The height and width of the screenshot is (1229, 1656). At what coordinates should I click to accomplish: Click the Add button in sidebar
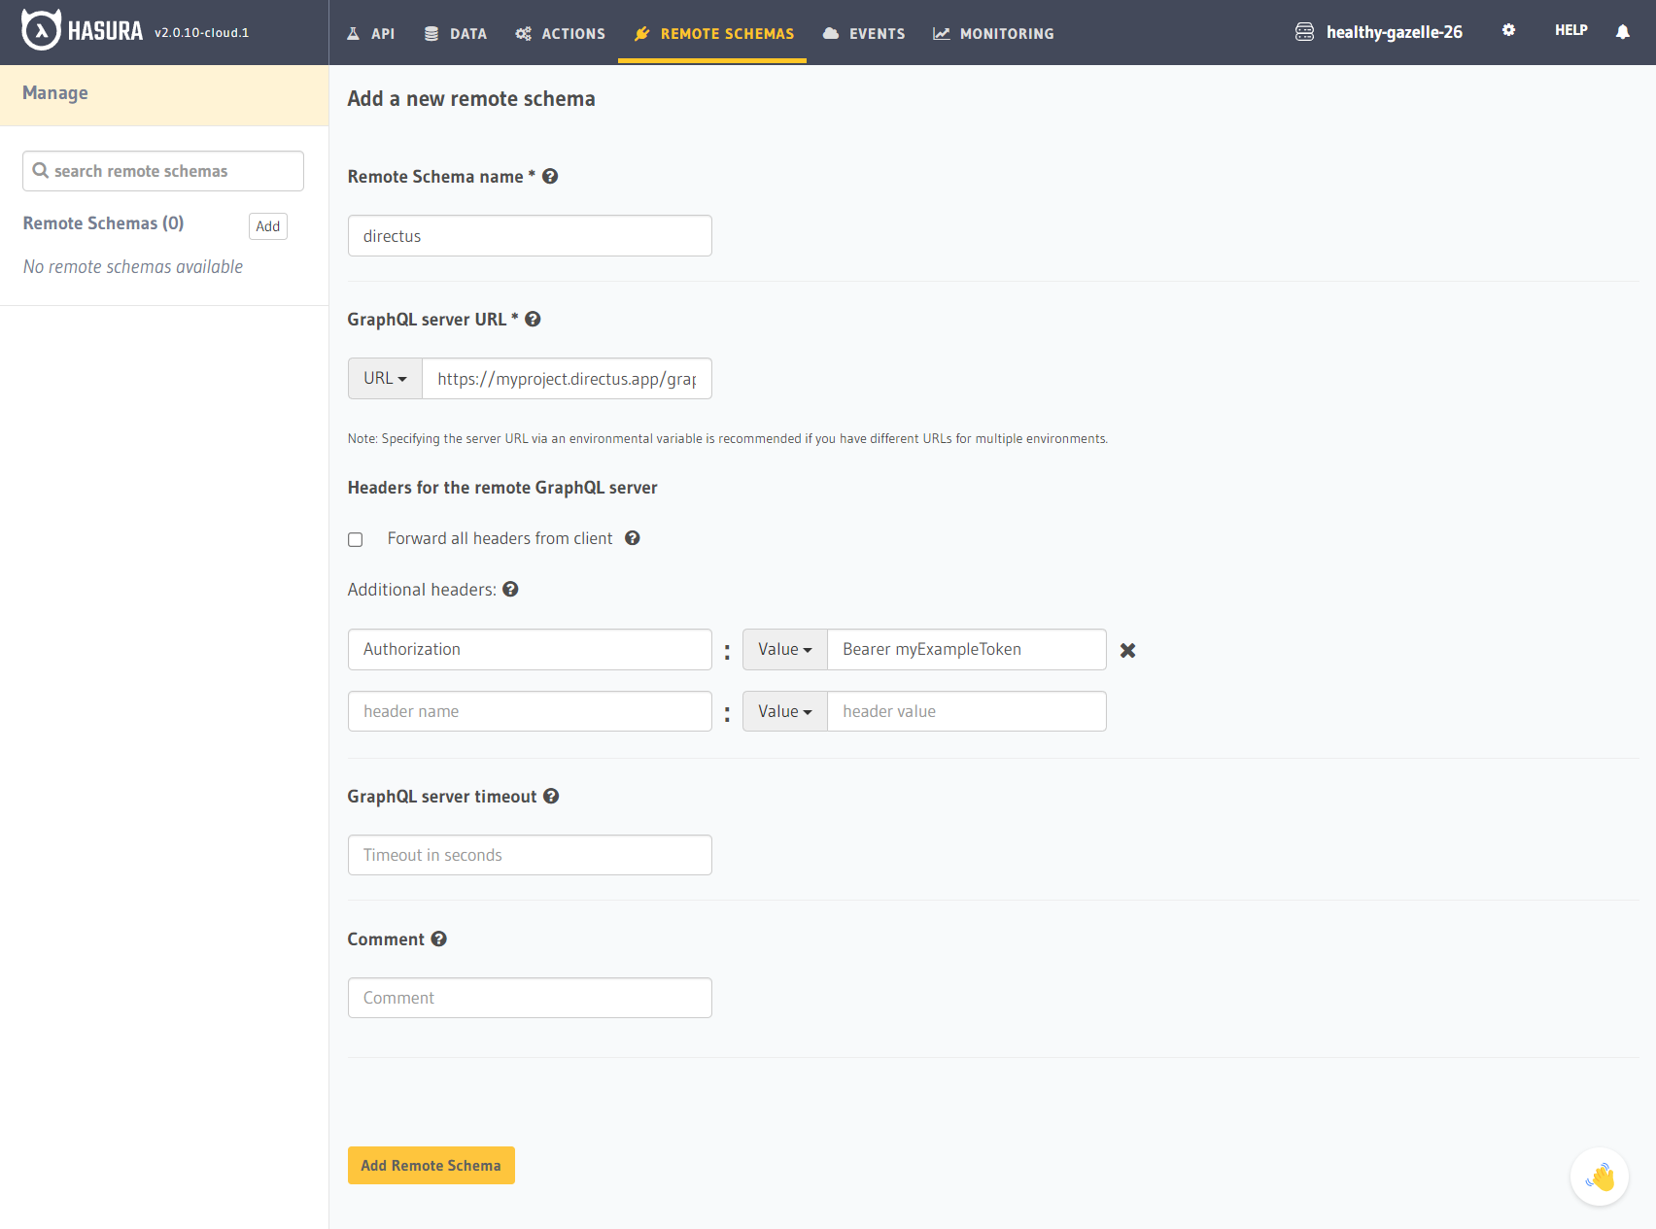click(x=268, y=226)
